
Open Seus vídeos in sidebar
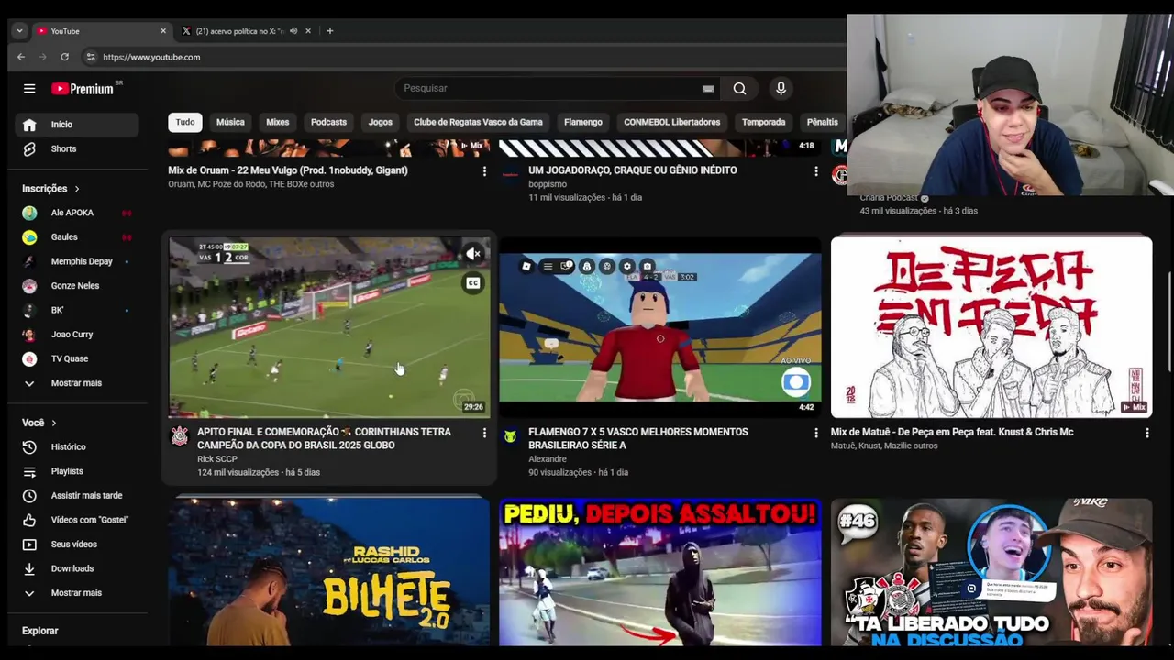point(77,544)
